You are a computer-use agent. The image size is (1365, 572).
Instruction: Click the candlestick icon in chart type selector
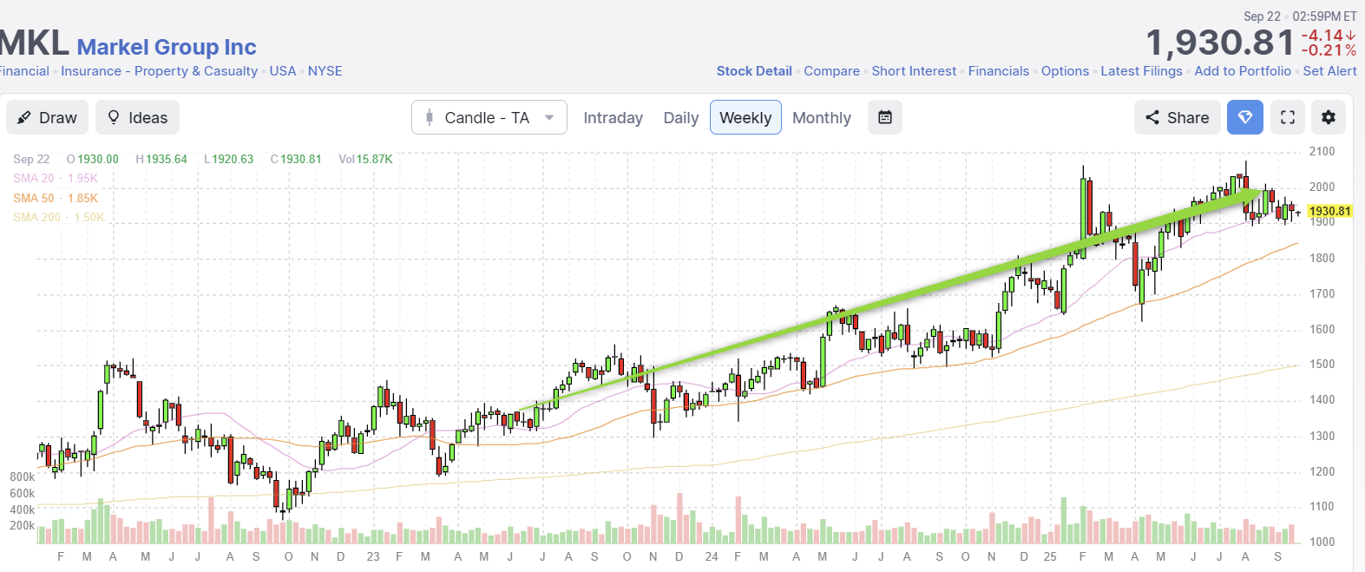[429, 117]
